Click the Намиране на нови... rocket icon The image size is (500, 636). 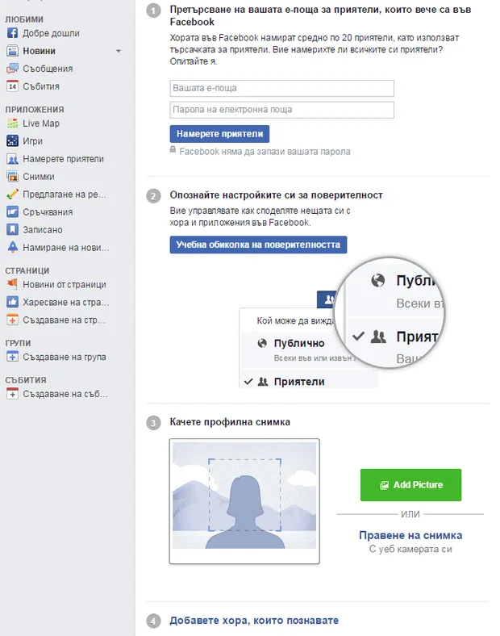[x=13, y=248]
